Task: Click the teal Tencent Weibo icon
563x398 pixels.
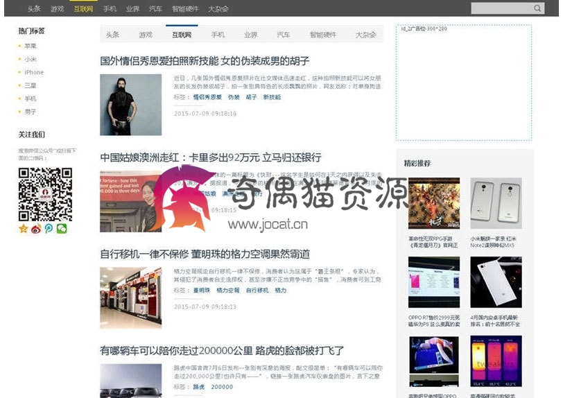Action: (x=49, y=229)
